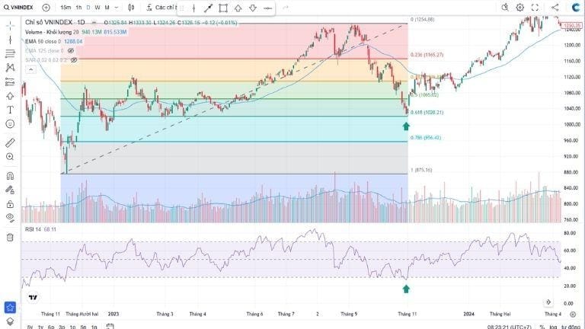Toggle fullscreen mode

535,7
